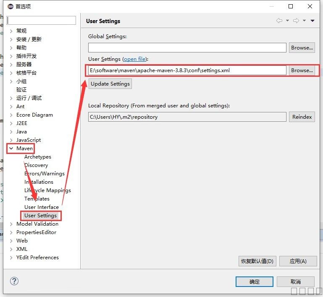Screen dimensions: 323x297
Task: Open the view menu triangle icon
Action: [x=312, y=21]
